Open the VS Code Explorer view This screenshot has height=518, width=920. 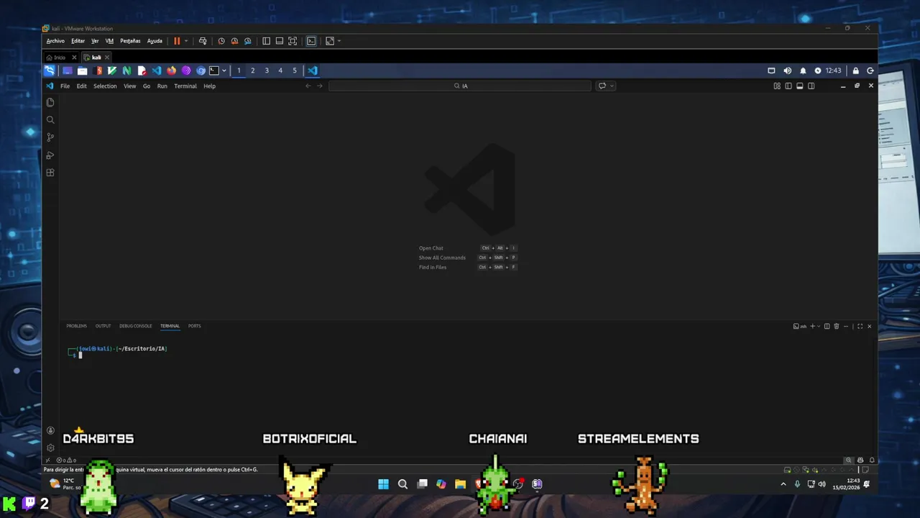(x=50, y=102)
